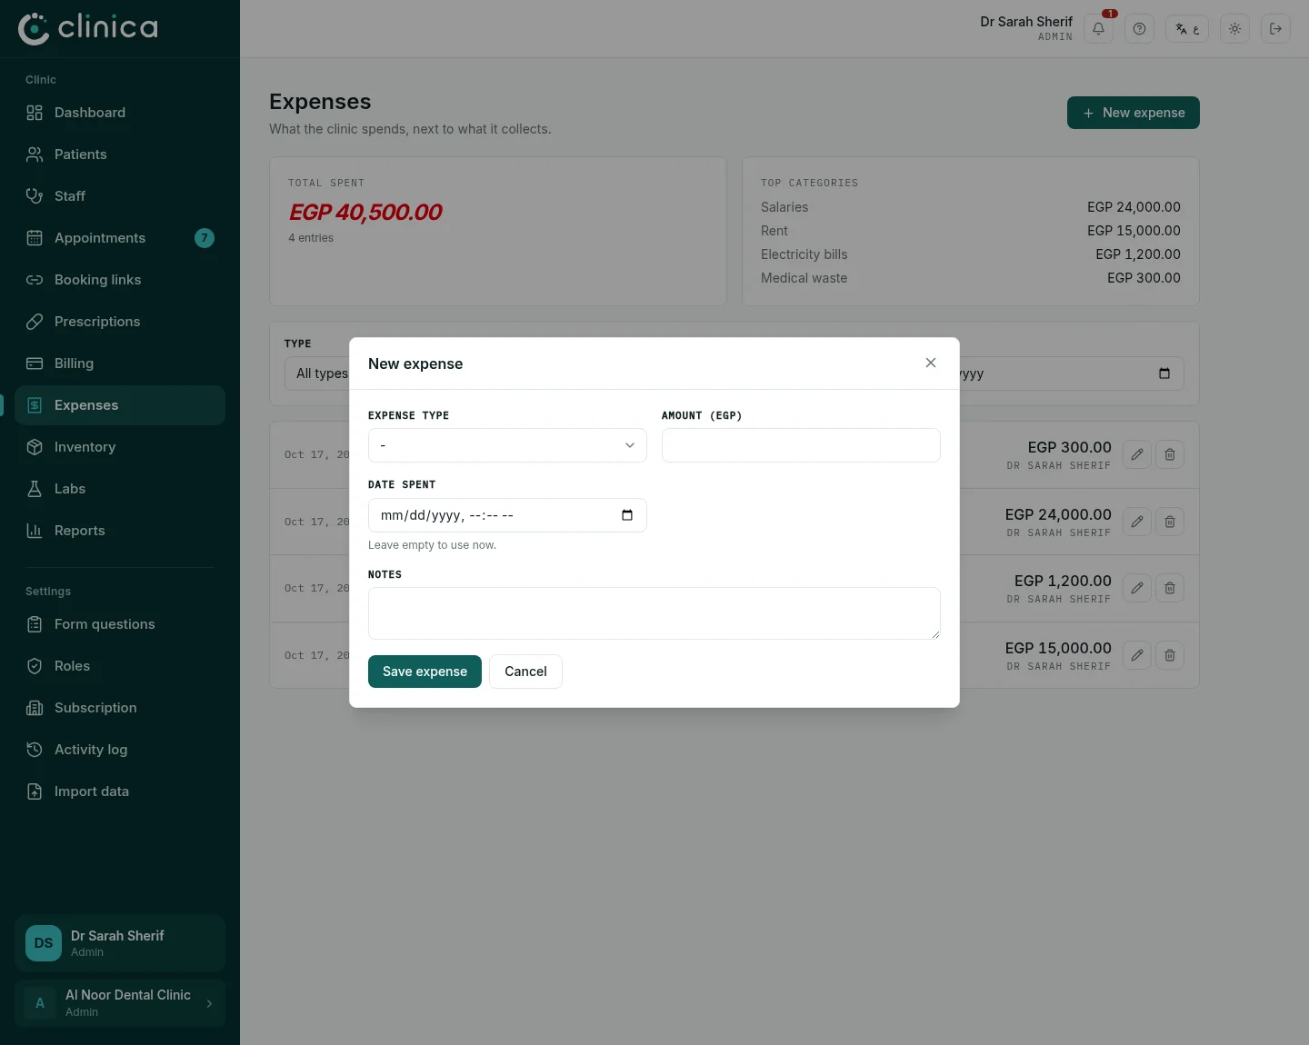
Task: Open the help question-mark icon
Action: pyautogui.click(x=1139, y=29)
